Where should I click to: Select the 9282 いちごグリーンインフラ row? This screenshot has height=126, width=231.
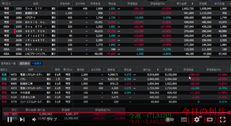click(115, 54)
